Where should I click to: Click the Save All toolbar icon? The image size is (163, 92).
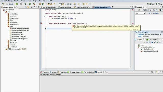pos(10,4)
